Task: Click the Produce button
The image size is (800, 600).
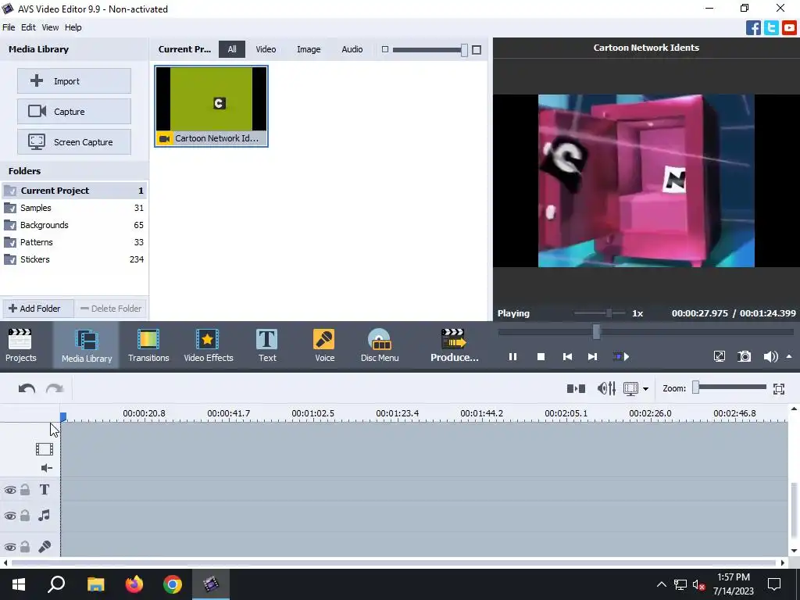Action: (454, 345)
